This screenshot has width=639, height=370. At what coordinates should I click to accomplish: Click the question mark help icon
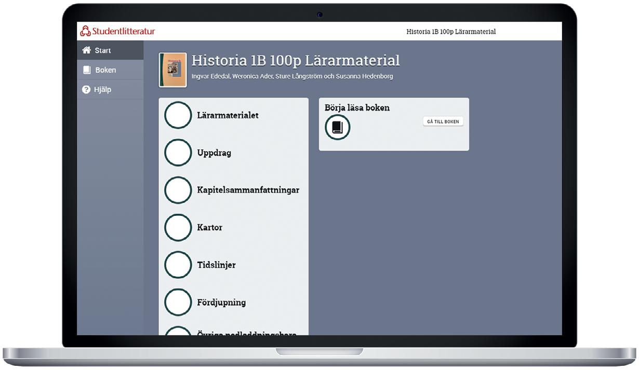click(x=86, y=89)
